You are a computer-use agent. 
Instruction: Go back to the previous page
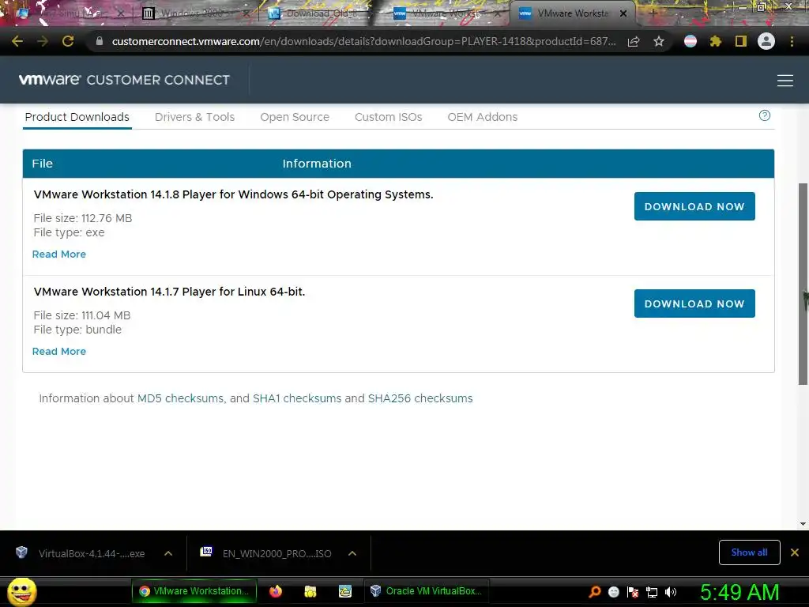click(17, 41)
